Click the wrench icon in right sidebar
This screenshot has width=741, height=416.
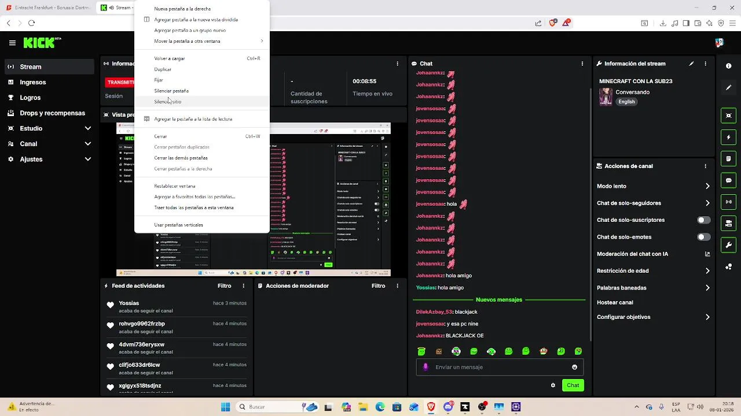pyautogui.click(x=729, y=245)
